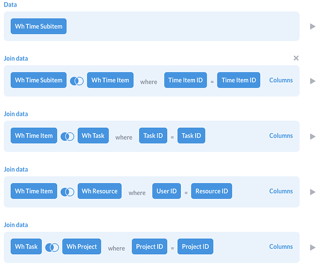
Task: Change join type icon before Wh Task table
Action: (x=67, y=136)
